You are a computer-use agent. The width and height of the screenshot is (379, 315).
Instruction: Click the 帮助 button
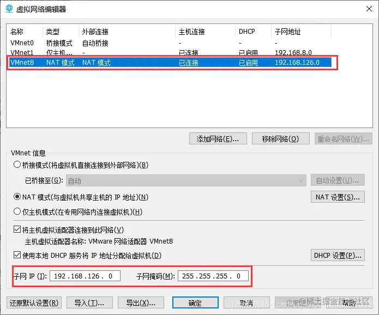(349, 302)
